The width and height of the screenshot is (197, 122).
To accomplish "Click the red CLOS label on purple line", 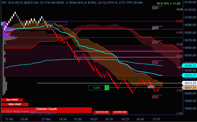I will (x=179, y=21).
